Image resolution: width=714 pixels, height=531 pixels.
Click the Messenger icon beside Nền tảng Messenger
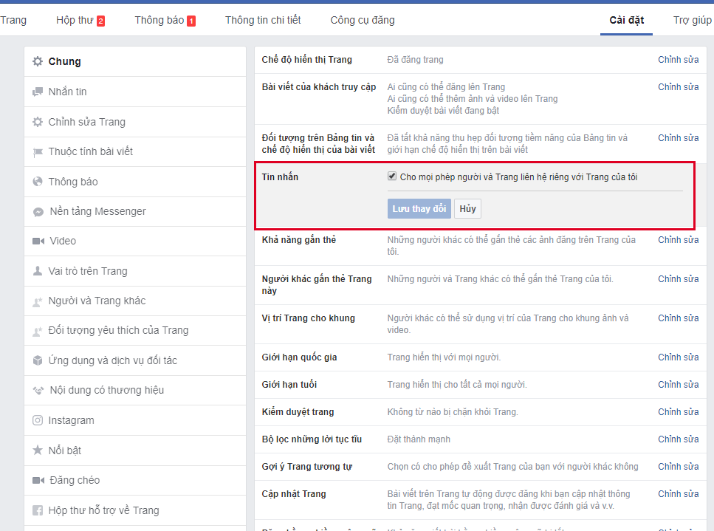pos(38,212)
